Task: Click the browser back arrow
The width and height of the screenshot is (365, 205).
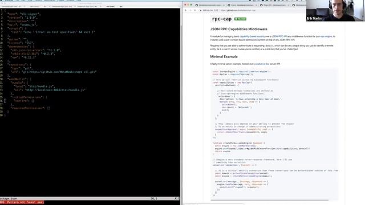Action: click(x=185, y=10)
